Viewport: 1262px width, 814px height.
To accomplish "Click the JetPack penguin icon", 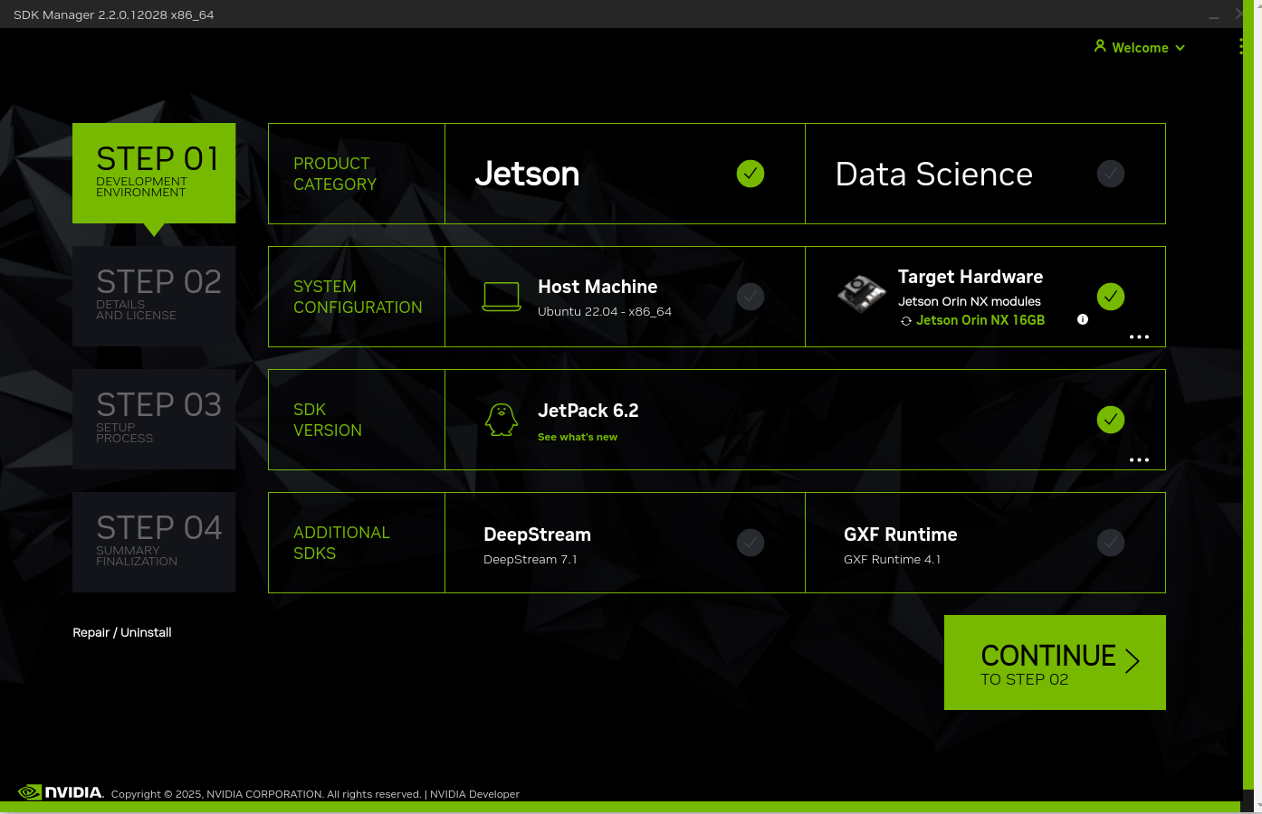I will tap(501, 420).
